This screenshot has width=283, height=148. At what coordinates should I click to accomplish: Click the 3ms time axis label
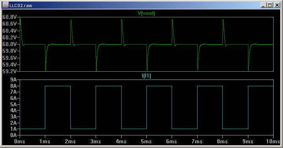pos(96,141)
